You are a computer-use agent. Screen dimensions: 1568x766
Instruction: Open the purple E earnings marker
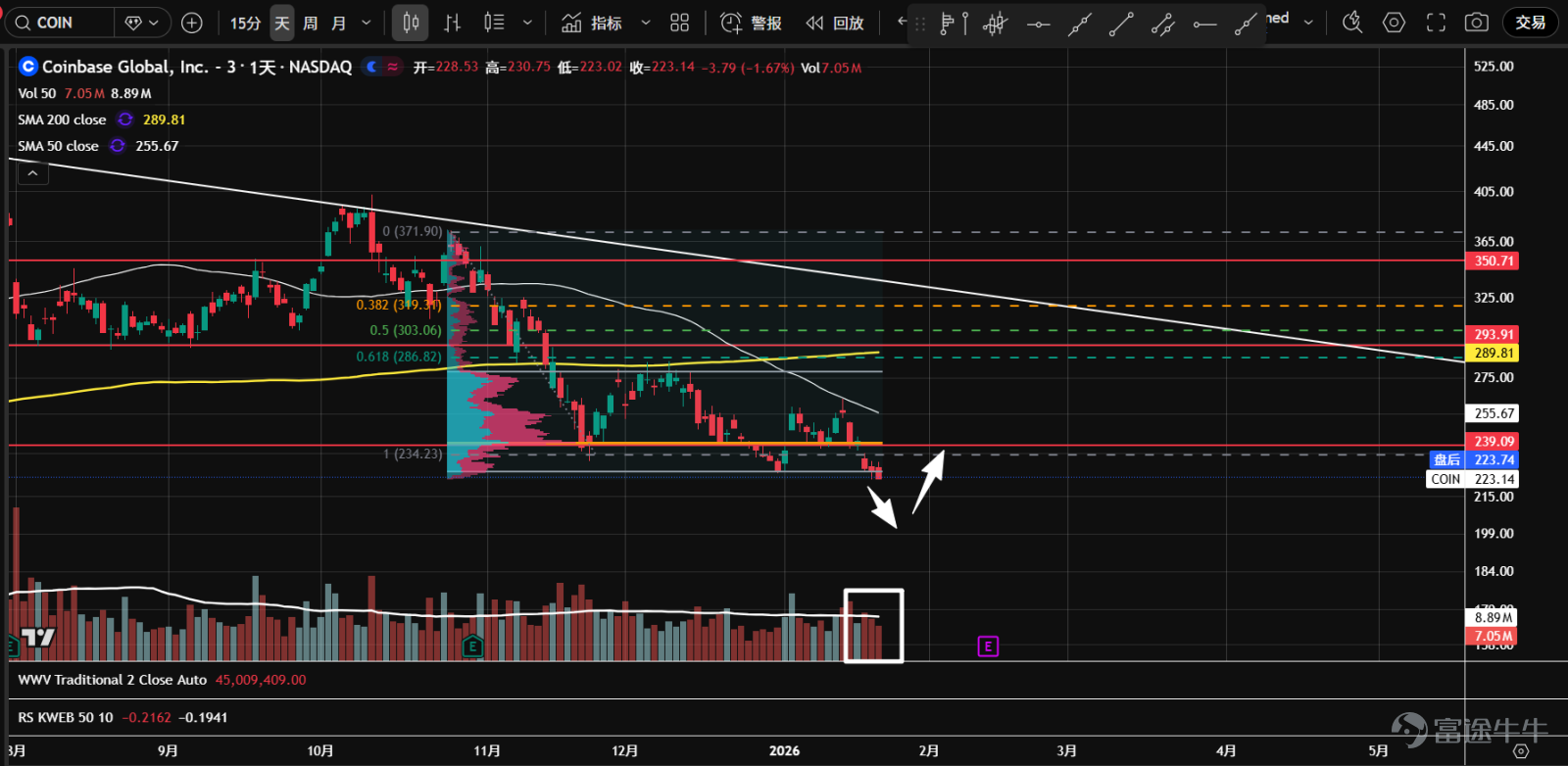(x=988, y=646)
